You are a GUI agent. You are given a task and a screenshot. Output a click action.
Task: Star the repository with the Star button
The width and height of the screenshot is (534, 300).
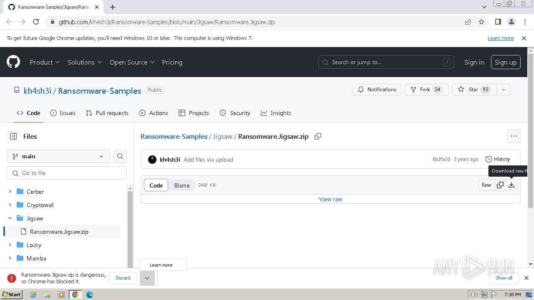pos(475,90)
